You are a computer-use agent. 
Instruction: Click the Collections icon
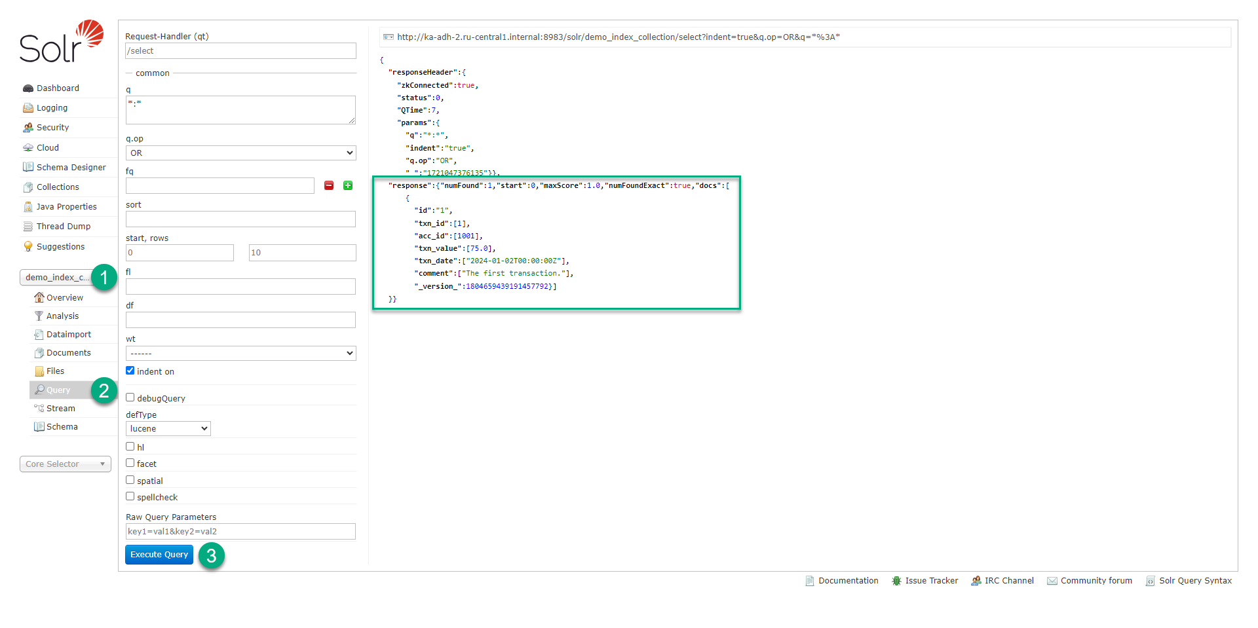point(28,187)
